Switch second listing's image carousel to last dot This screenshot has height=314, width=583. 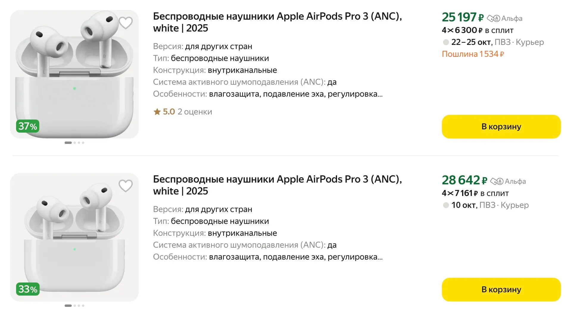[x=83, y=306]
